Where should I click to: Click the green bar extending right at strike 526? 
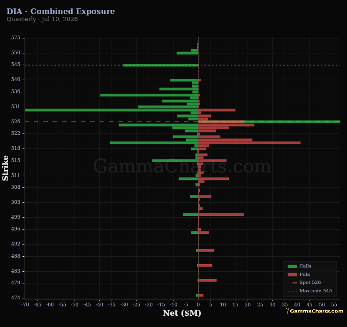pos(269,122)
